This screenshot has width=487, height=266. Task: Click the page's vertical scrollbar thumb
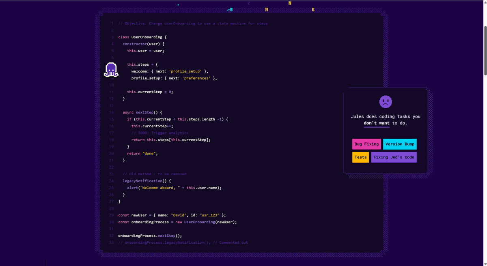[x=485, y=50]
